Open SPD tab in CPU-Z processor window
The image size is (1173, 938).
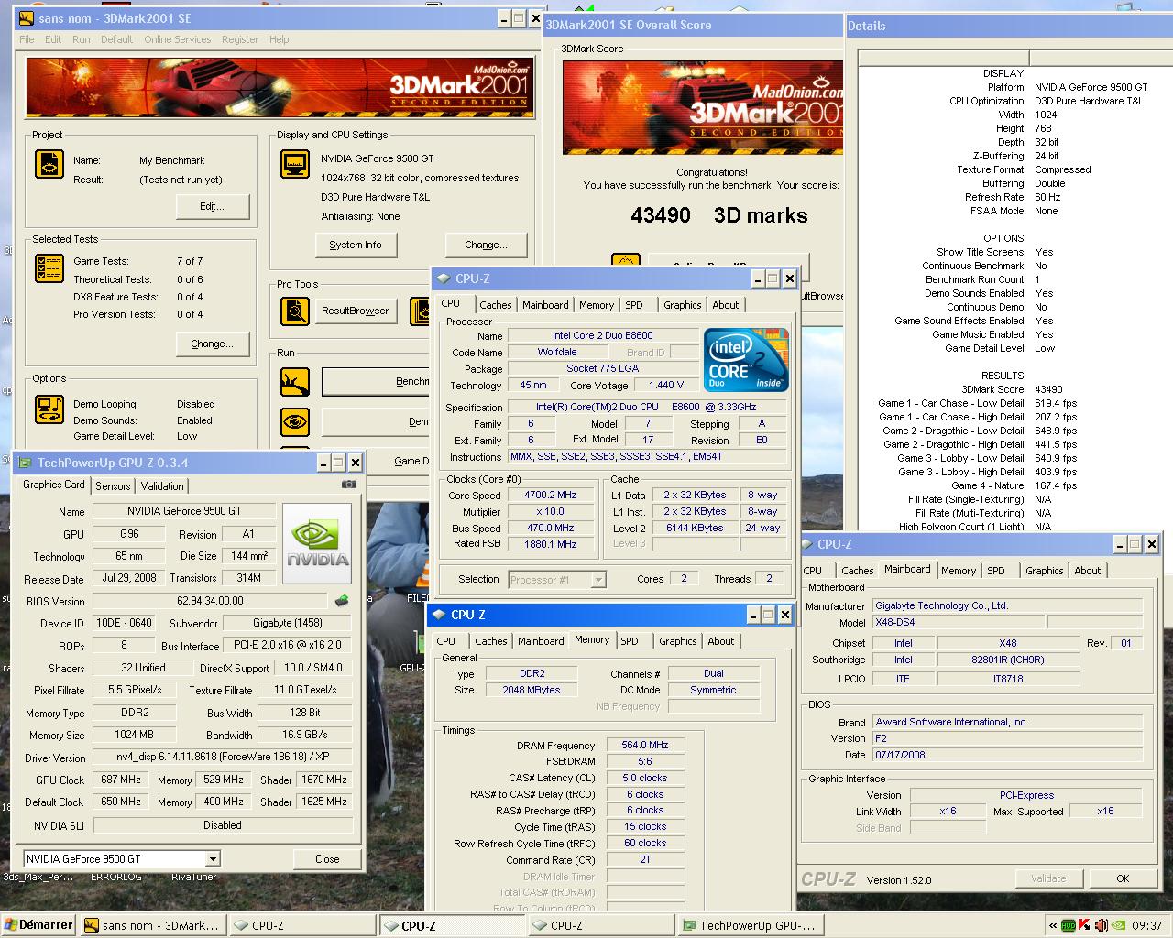coord(634,305)
